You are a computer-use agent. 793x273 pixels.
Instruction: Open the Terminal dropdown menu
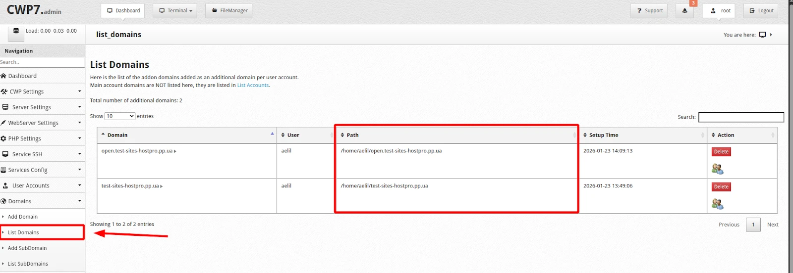click(175, 11)
